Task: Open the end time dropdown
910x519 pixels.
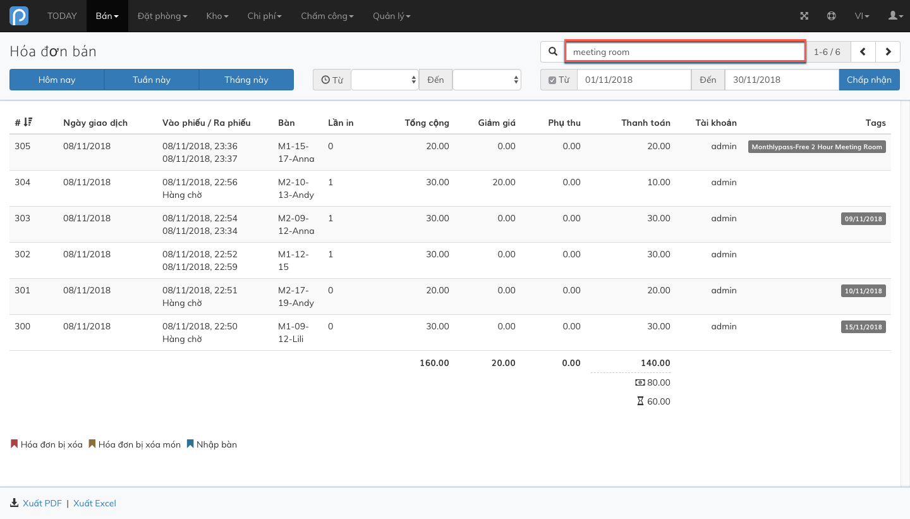Action: pyautogui.click(x=487, y=80)
